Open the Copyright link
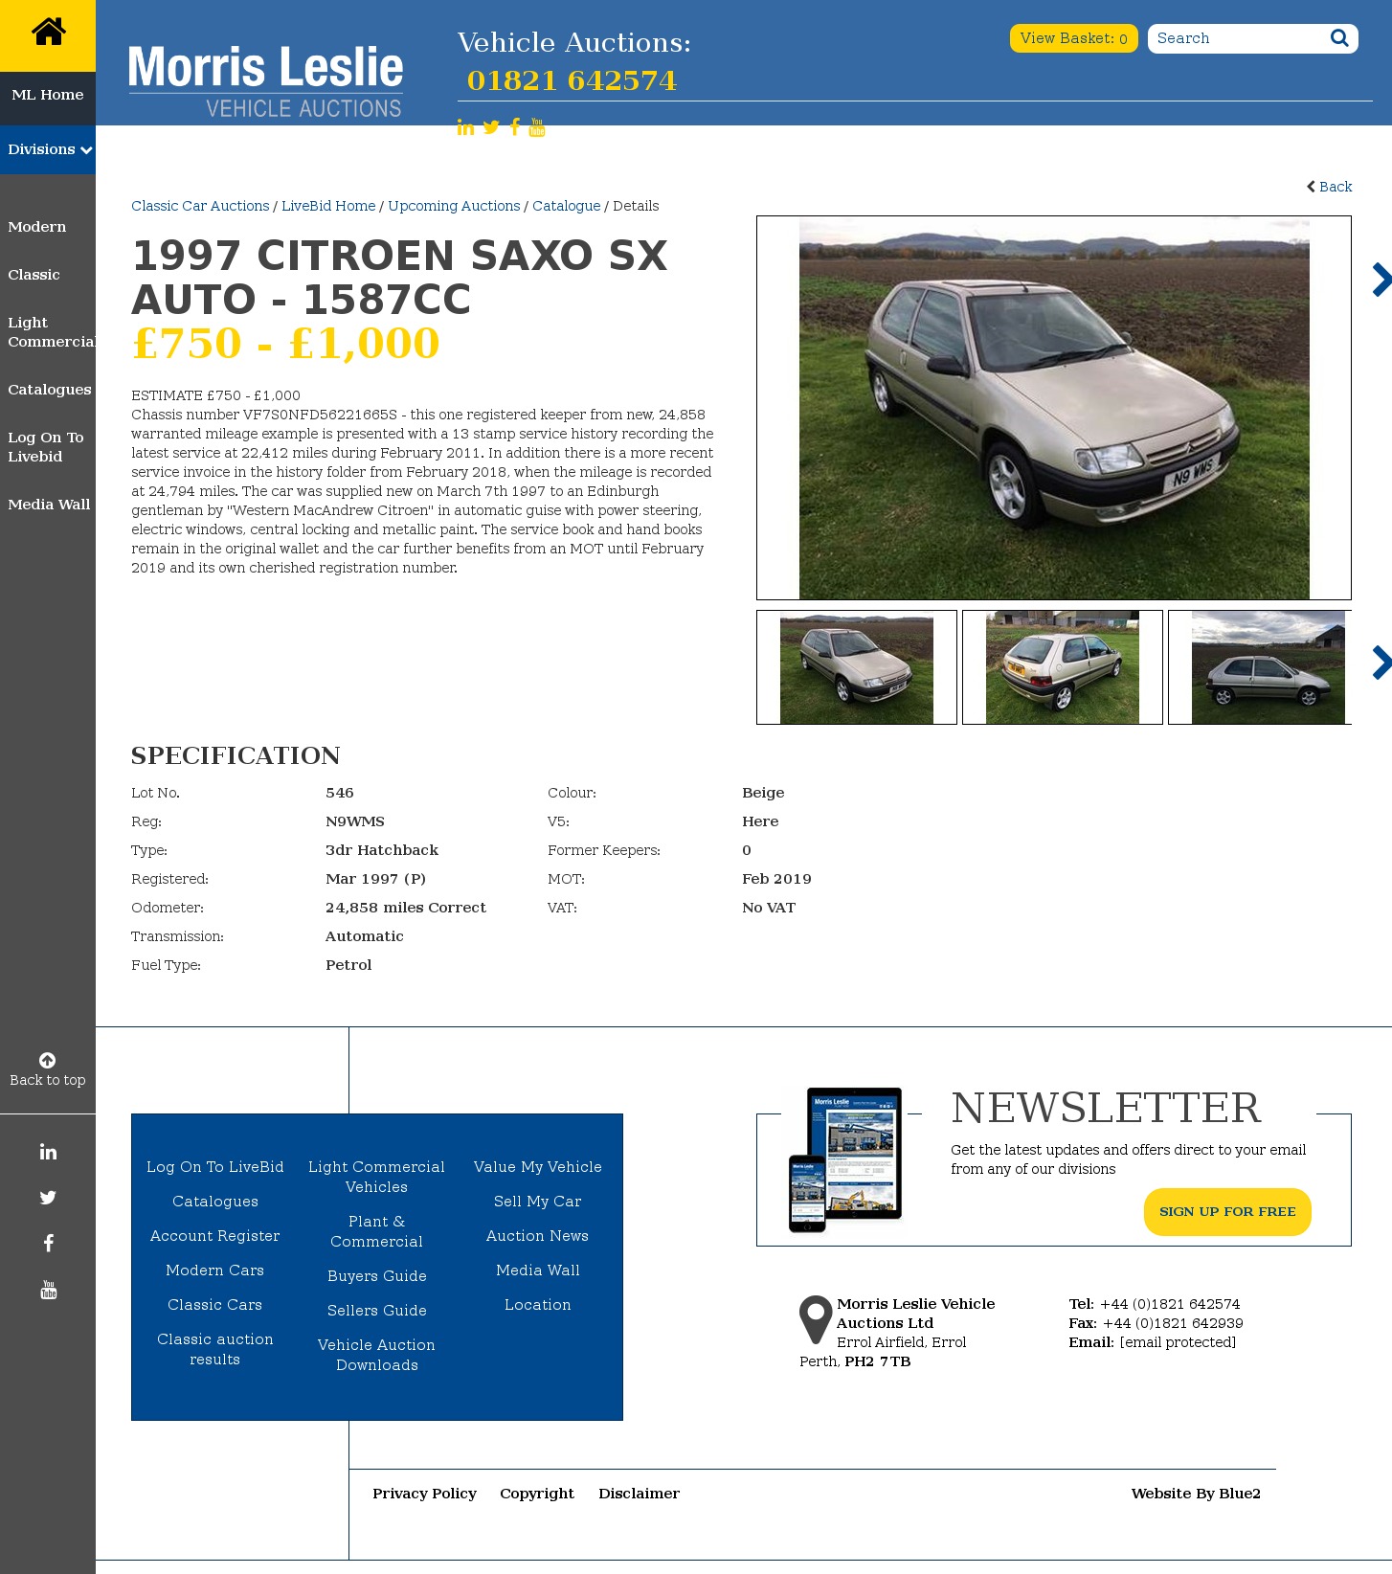 click(537, 1494)
